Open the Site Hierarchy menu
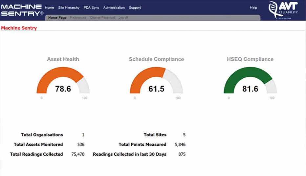Screen dimensions: 306x176 69,8
